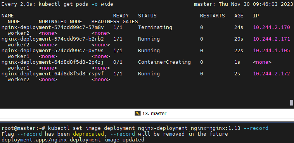Click the age value '24s'

pyautogui.click(x=239, y=27)
